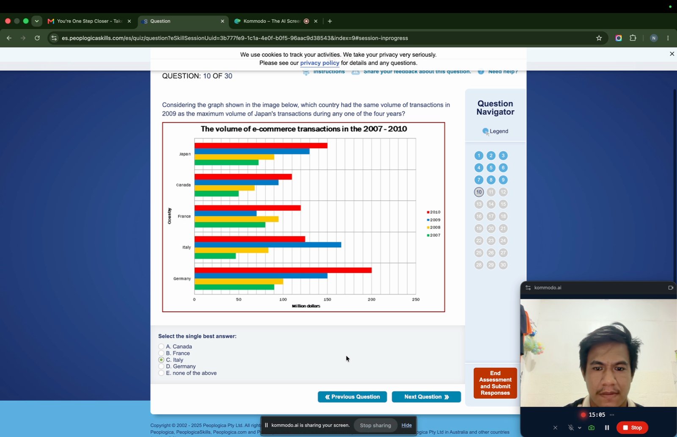This screenshot has width=677, height=437.
Task: Go back to the previous browser page
Action: (x=9, y=38)
